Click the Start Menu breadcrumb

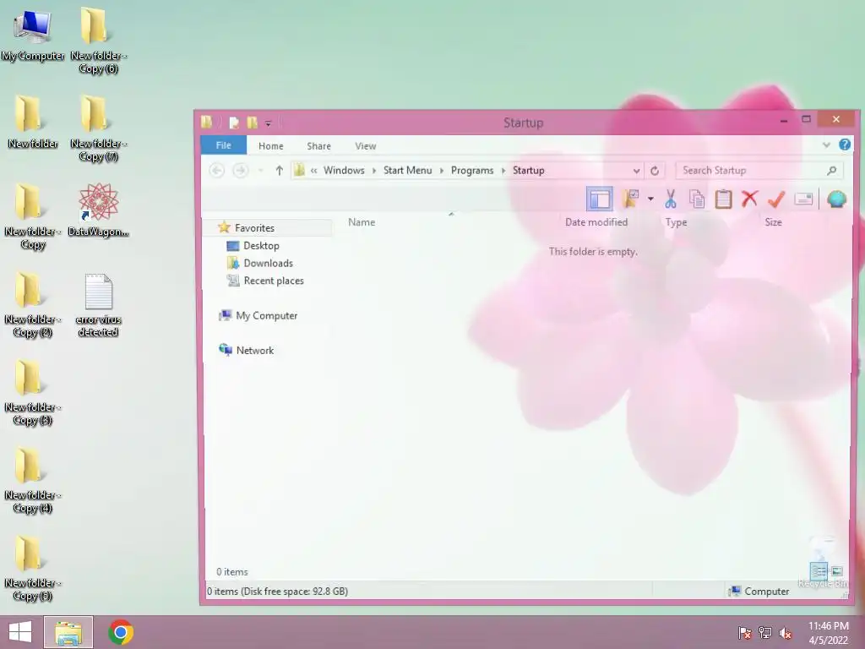pyautogui.click(x=408, y=170)
